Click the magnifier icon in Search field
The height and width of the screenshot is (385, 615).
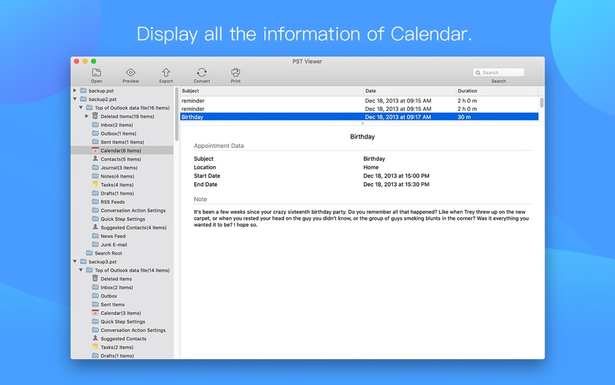pyautogui.click(x=478, y=73)
